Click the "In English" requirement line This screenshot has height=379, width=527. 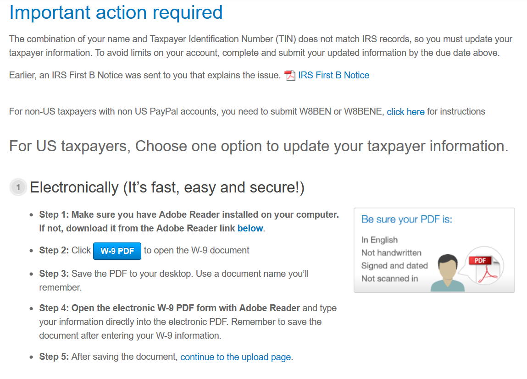[x=379, y=240]
